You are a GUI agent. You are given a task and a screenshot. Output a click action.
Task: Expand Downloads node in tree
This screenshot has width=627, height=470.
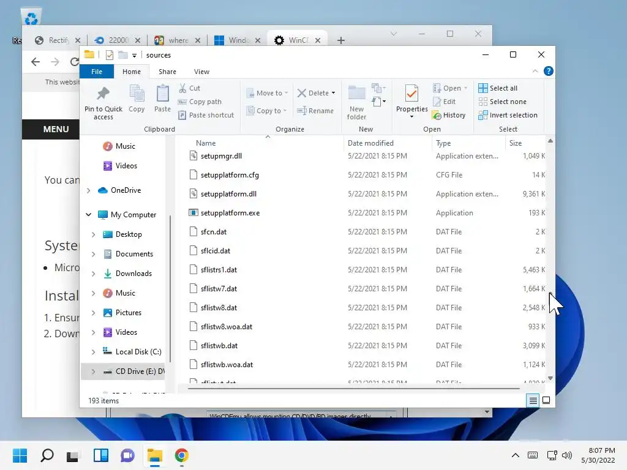93,274
